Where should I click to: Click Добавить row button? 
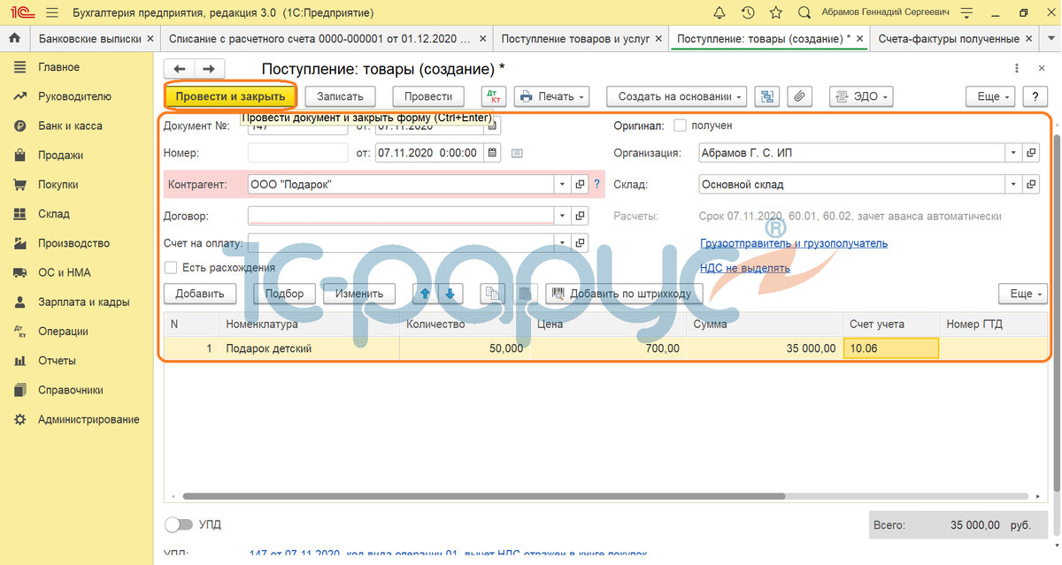[x=200, y=294]
